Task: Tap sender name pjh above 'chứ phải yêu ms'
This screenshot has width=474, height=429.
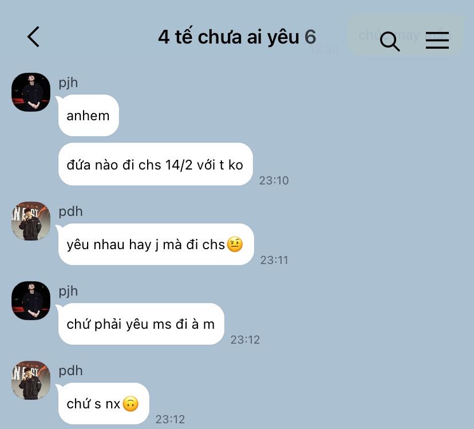Action: point(68,291)
